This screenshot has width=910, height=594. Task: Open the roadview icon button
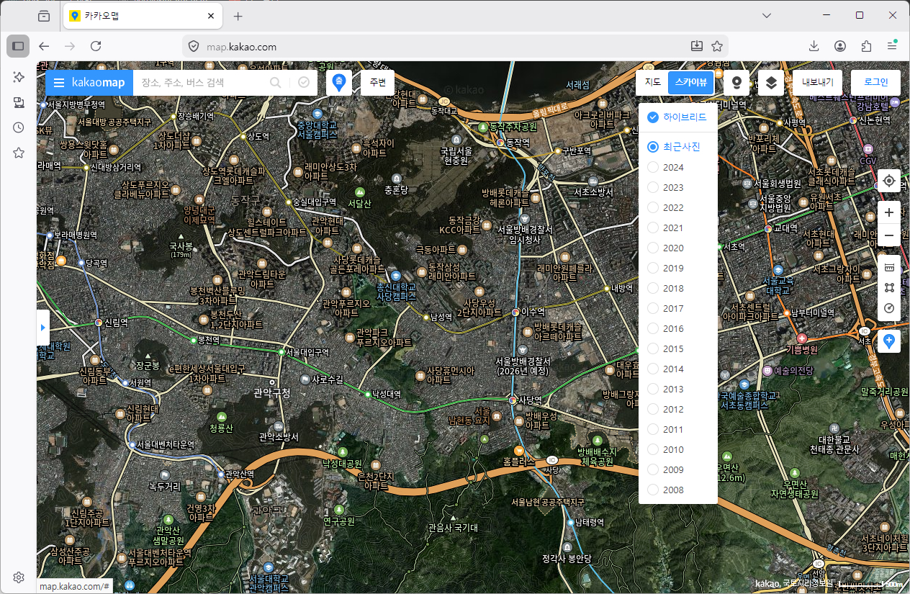click(736, 83)
